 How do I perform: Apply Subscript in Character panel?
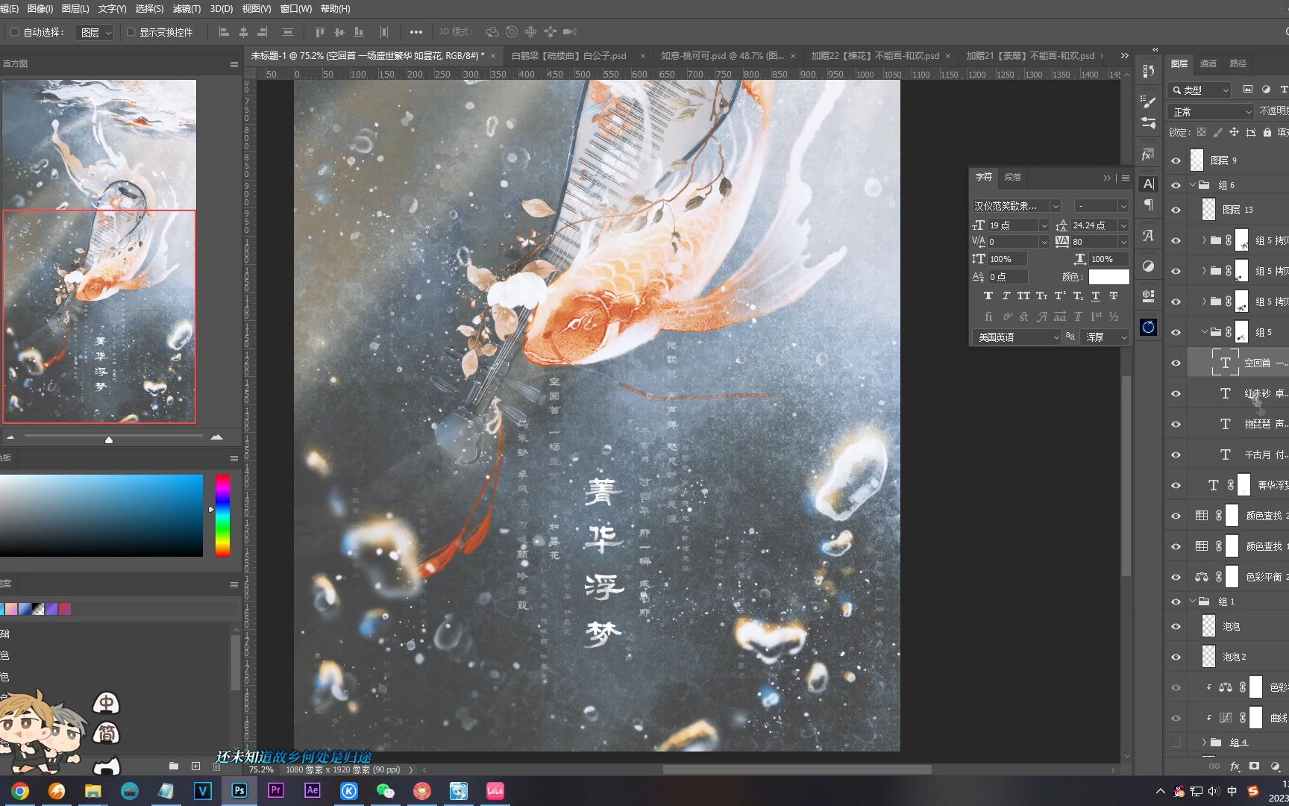pos(1078,296)
